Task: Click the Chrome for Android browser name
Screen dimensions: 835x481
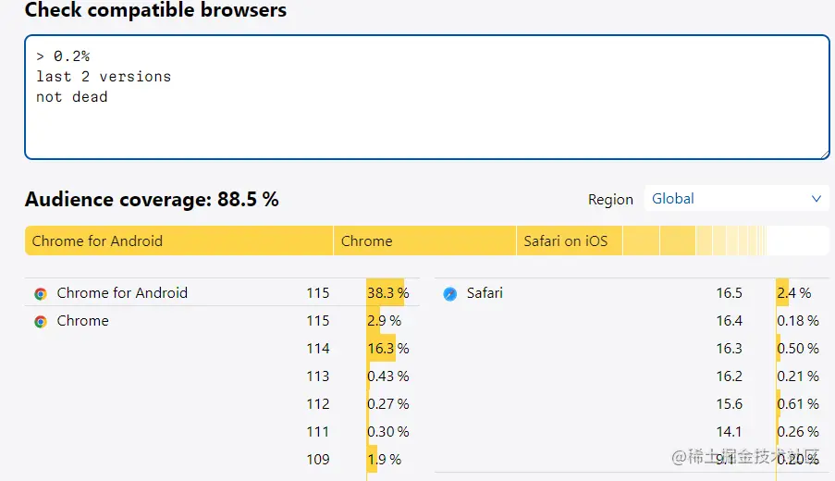Action: 122,293
